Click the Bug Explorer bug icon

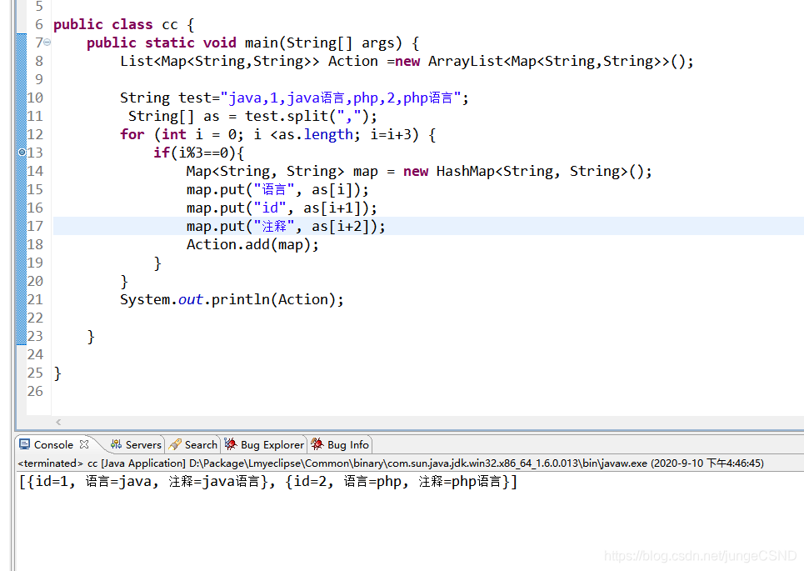click(231, 444)
